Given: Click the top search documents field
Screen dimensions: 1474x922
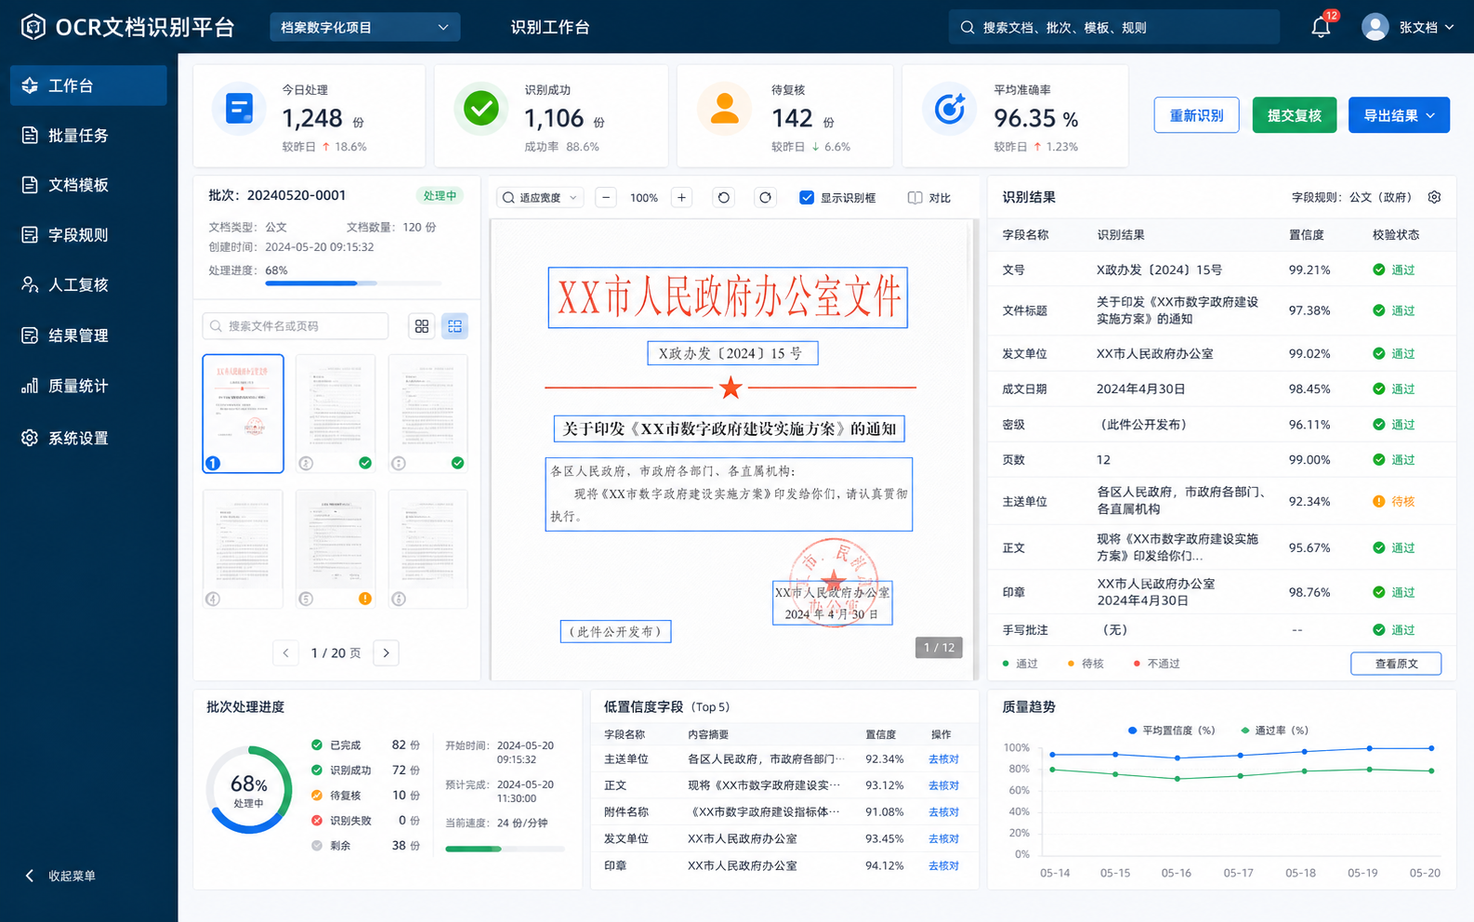Looking at the screenshot, I should (1114, 27).
